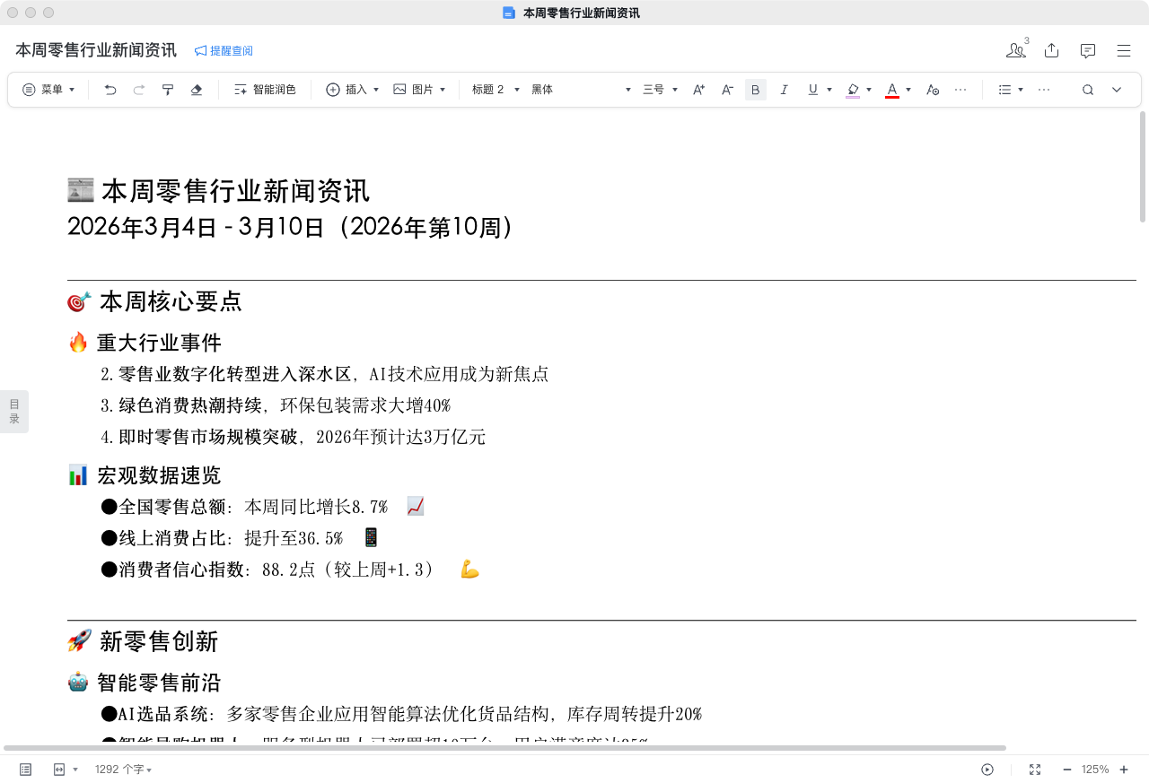The height and width of the screenshot is (783, 1149).
Task: Toggle bold formatting off
Action: pos(756,90)
